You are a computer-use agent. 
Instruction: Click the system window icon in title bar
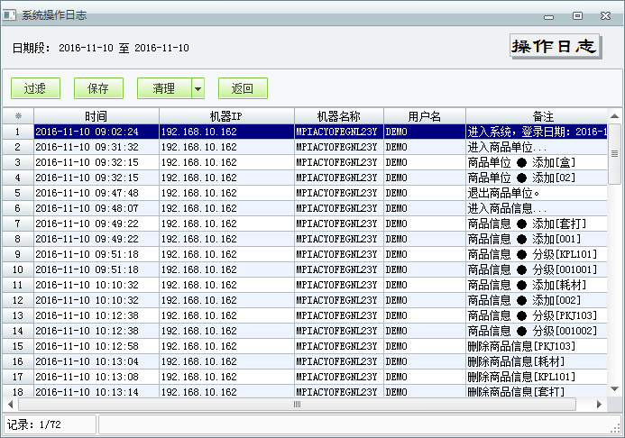point(10,15)
